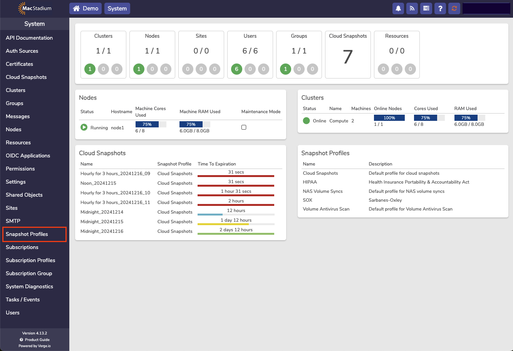This screenshot has width=513, height=351.
Task: Open System Diagnostics from the sidebar
Action: [x=29, y=286]
